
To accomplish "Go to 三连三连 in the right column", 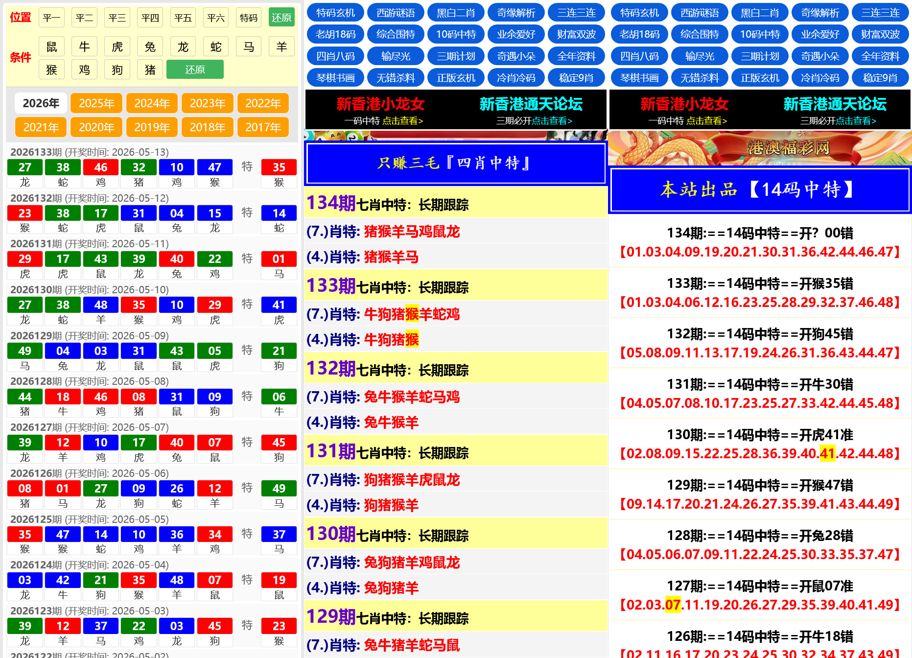I will pos(880,13).
